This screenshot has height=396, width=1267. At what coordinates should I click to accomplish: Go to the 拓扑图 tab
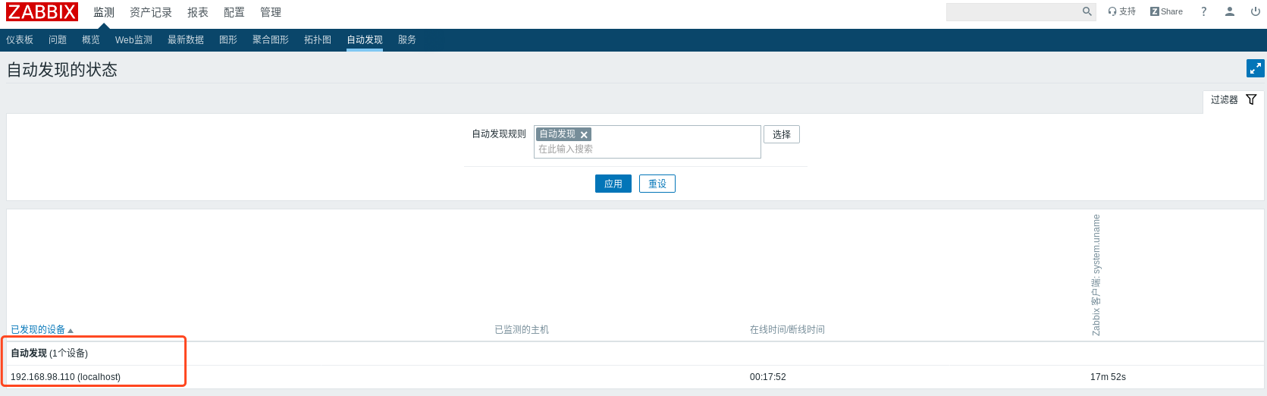317,39
